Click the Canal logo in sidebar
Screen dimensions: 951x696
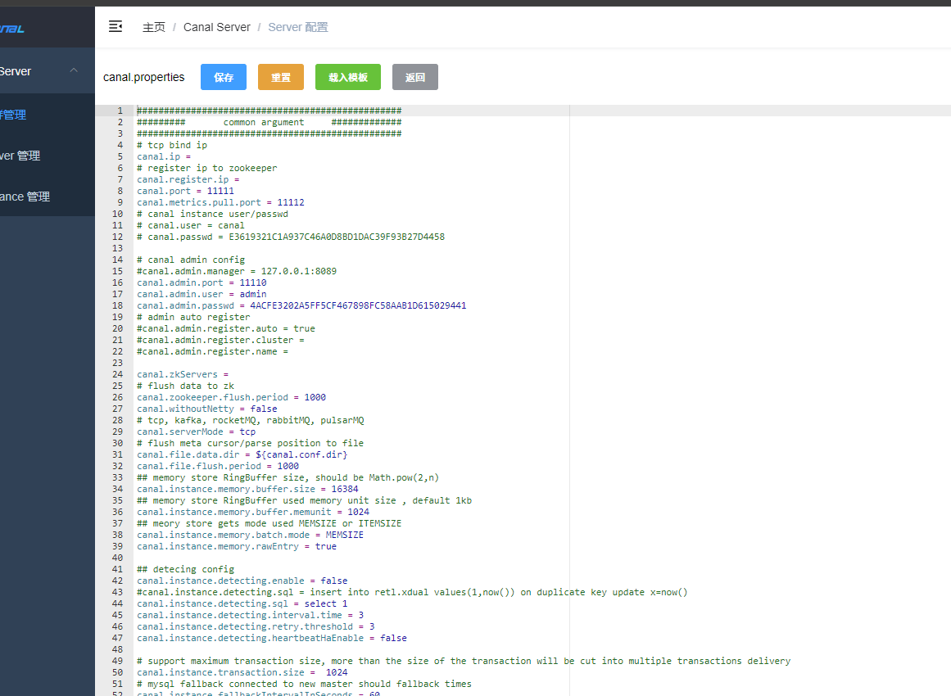tap(11, 29)
